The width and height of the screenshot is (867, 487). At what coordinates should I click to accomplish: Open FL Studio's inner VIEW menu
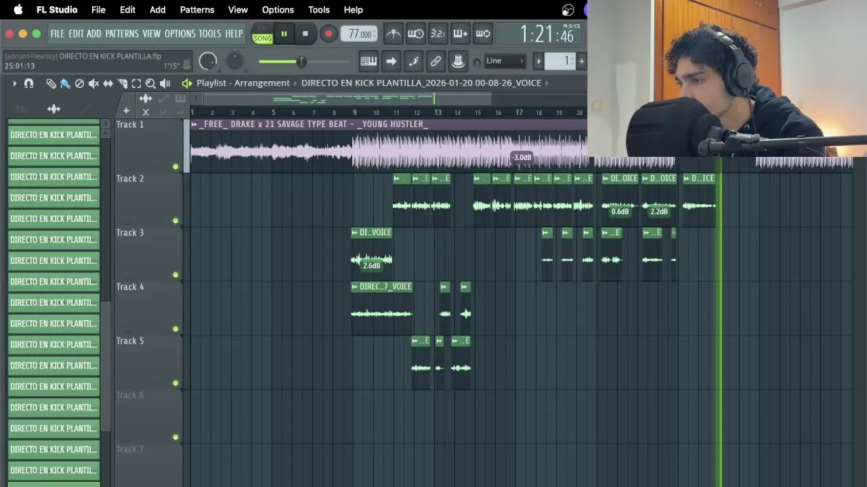pyautogui.click(x=152, y=34)
